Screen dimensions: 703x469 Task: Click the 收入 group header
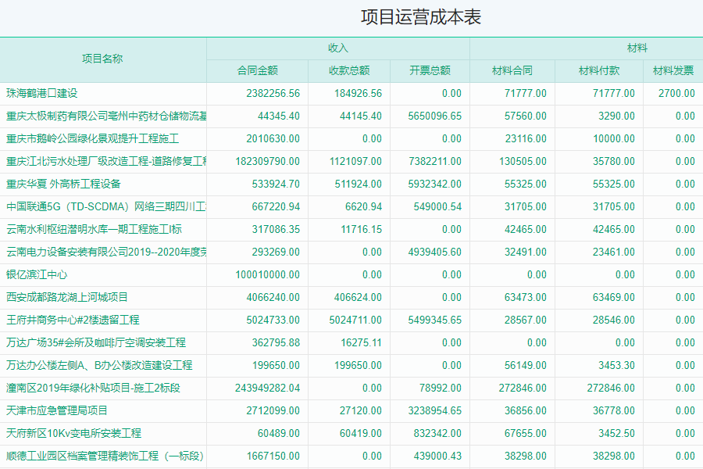pyautogui.click(x=337, y=48)
